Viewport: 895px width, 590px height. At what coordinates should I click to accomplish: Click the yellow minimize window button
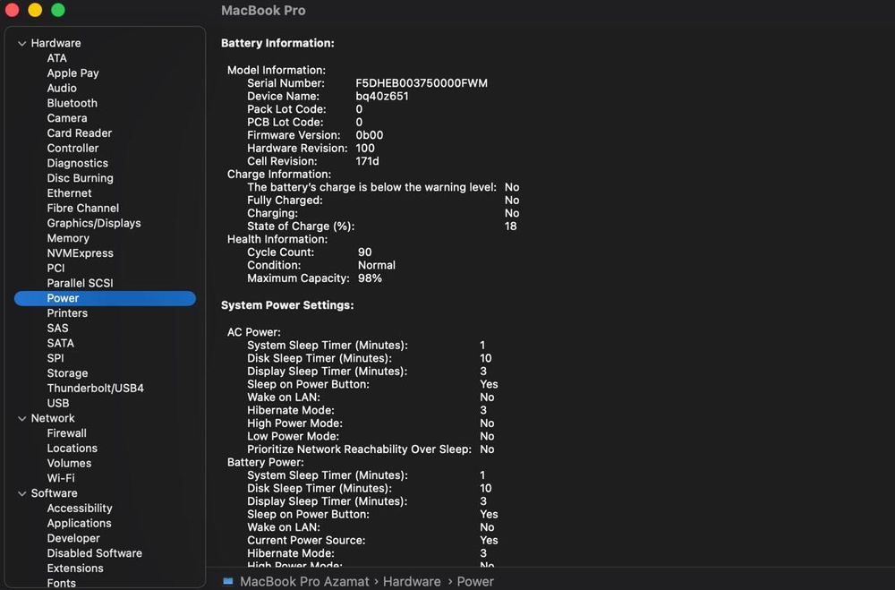click(x=35, y=10)
